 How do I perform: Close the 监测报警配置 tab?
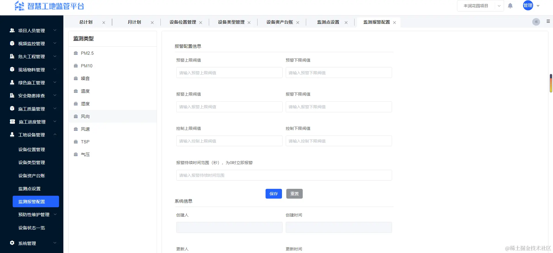pyautogui.click(x=394, y=22)
